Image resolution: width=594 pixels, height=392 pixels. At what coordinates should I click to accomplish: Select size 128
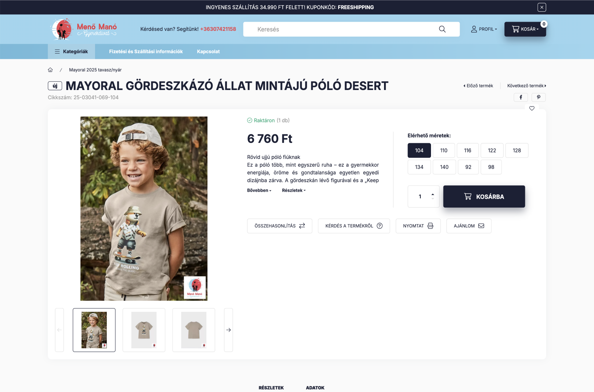[x=517, y=150]
